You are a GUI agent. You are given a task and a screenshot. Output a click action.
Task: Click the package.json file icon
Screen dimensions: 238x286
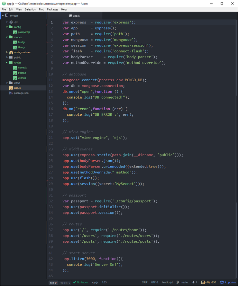11,93
